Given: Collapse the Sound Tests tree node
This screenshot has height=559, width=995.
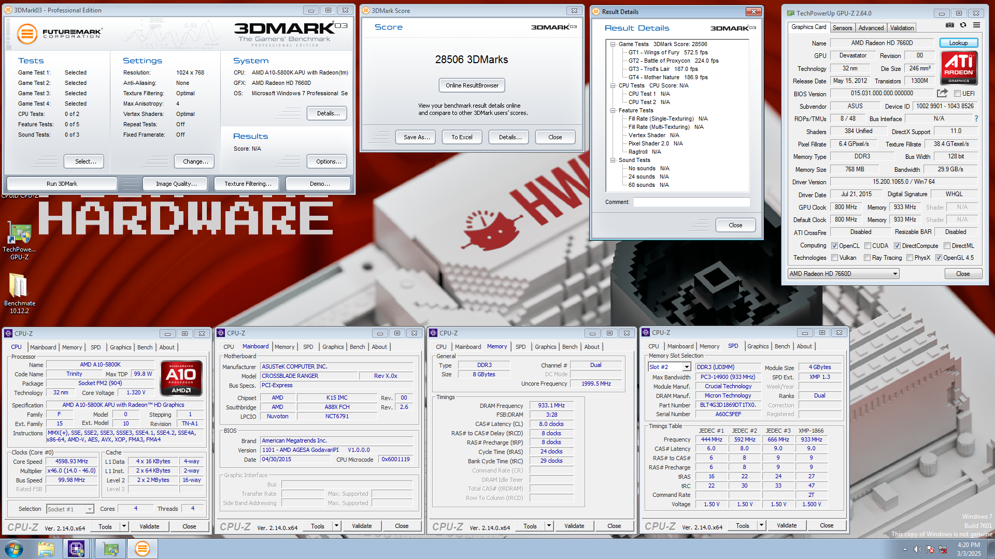Looking at the screenshot, I should tap(613, 160).
